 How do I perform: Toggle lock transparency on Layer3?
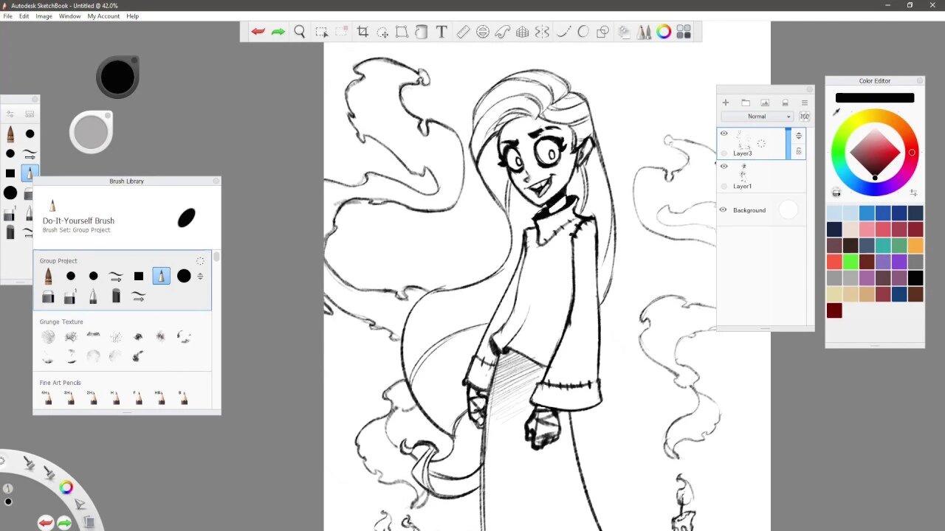point(799,151)
